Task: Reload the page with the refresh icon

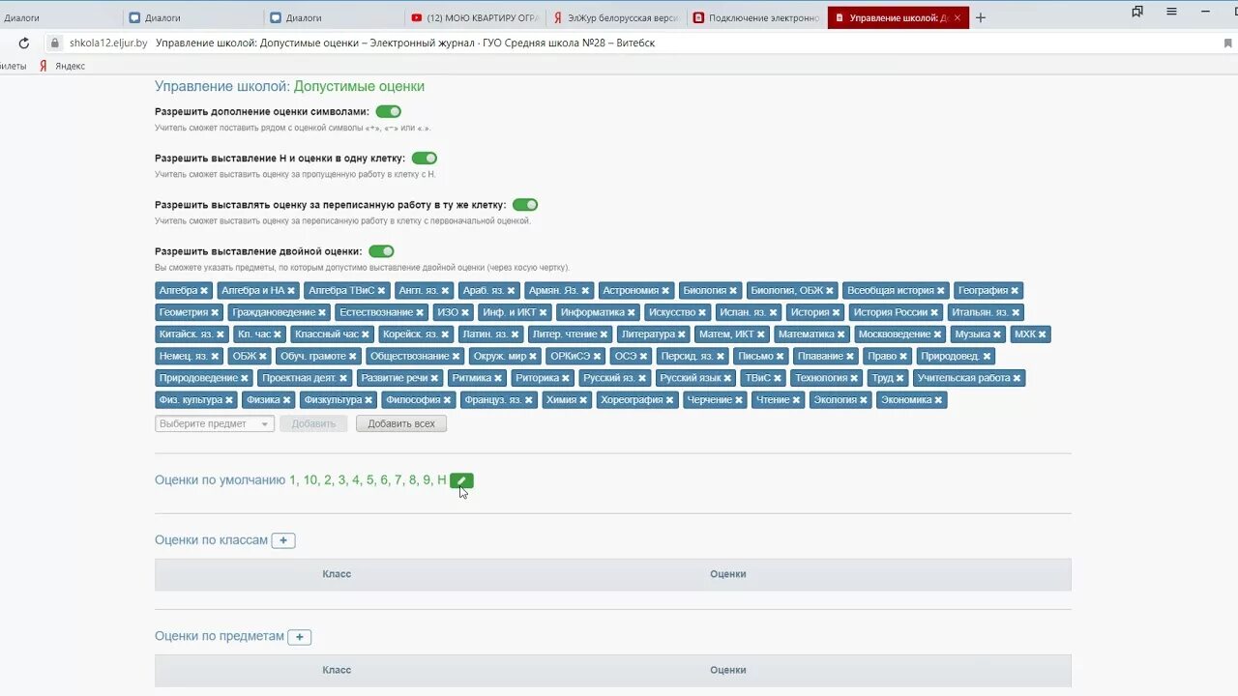Action: click(x=24, y=43)
